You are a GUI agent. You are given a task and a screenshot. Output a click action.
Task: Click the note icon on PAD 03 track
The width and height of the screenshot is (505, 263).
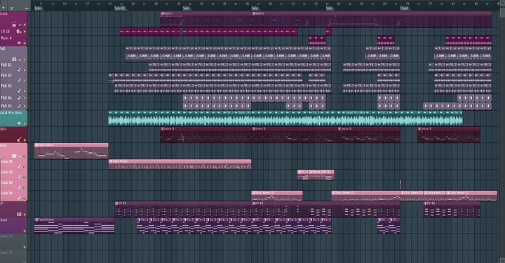(20, 90)
